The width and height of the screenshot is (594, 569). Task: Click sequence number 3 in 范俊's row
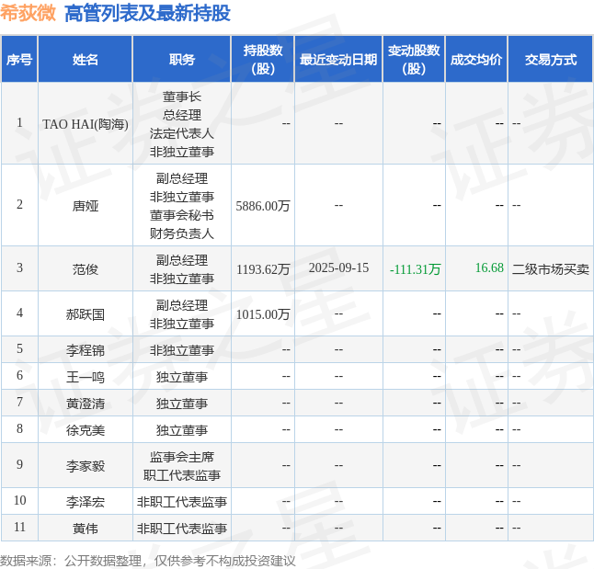click(x=19, y=267)
